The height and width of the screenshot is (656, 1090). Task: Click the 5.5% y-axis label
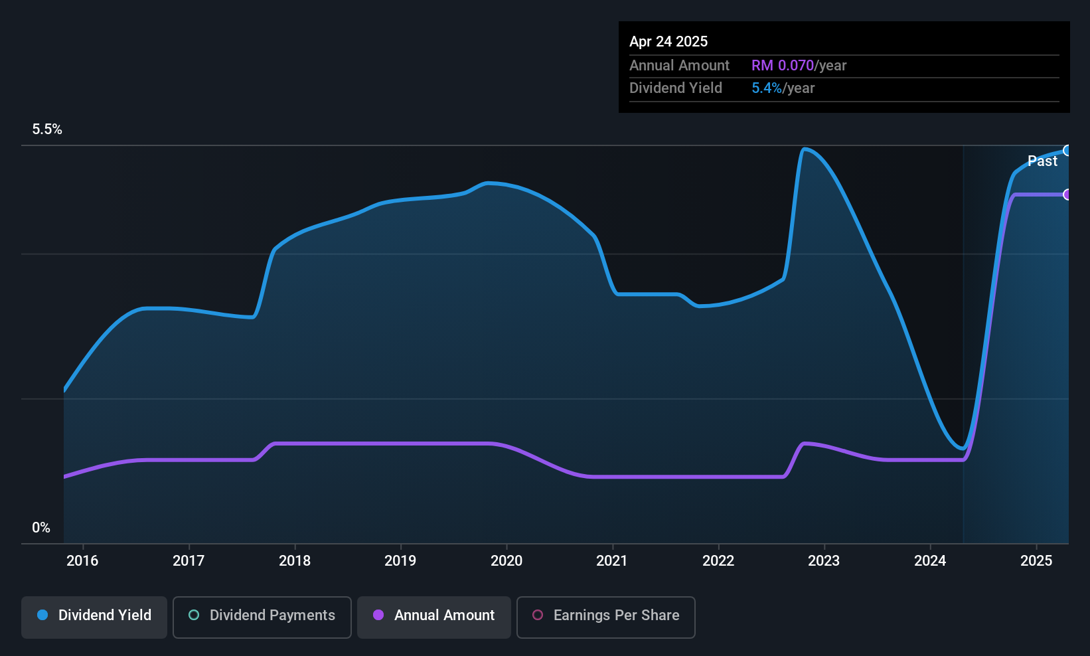point(47,129)
